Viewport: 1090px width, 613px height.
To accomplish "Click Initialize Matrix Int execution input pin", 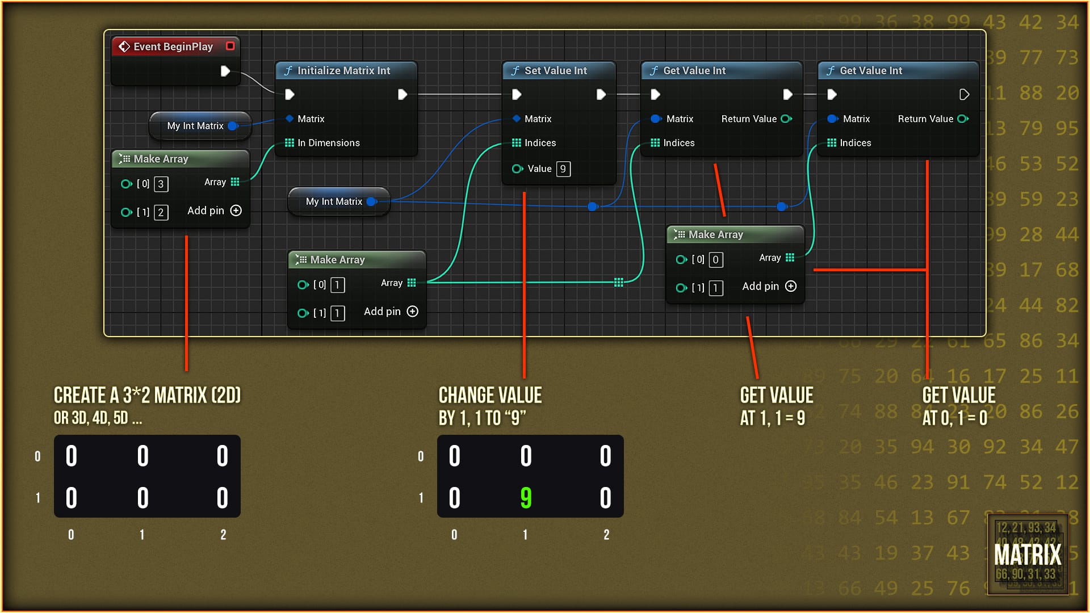I will (290, 94).
